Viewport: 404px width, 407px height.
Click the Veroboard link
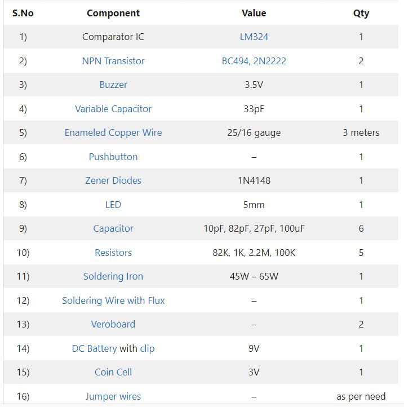(113, 325)
